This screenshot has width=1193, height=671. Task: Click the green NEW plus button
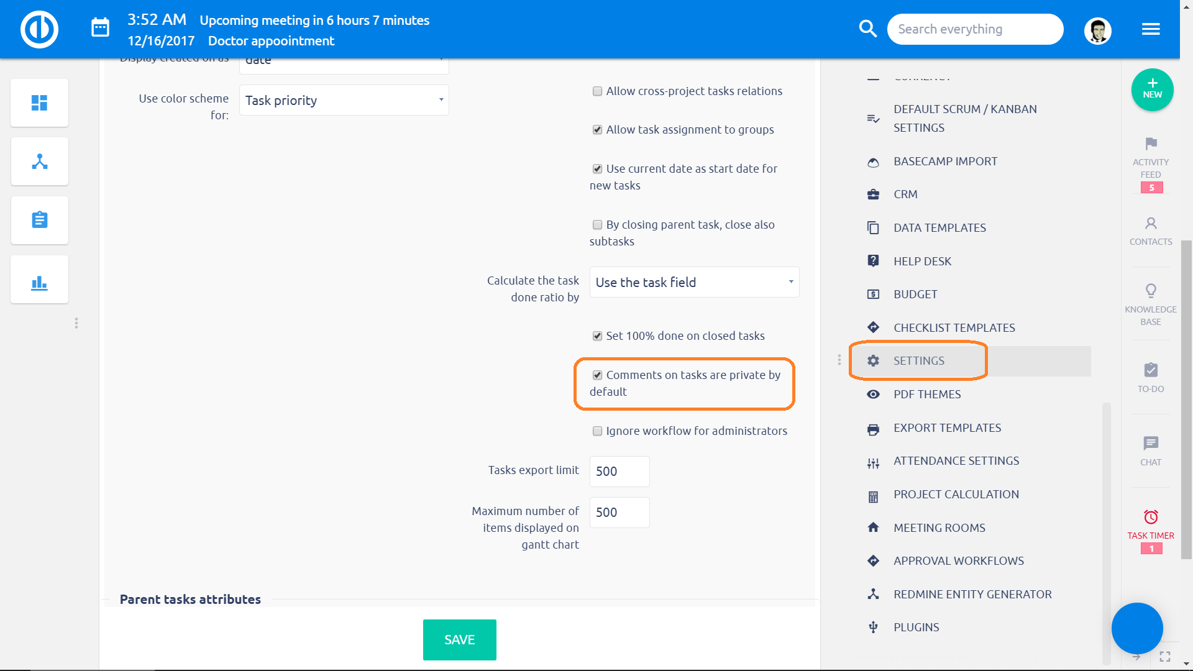point(1152,89)
